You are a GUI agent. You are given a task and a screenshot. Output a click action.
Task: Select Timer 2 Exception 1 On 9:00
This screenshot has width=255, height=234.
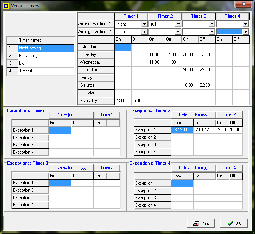222,130
